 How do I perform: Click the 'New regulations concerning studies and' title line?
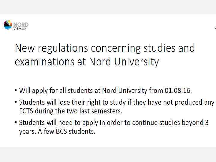(x=105, y=48)
